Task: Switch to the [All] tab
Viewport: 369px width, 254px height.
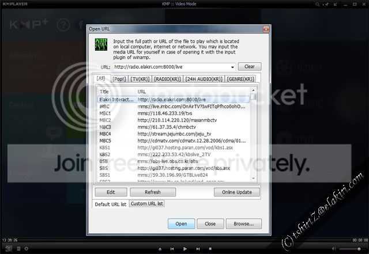Action: pos(101,78)
